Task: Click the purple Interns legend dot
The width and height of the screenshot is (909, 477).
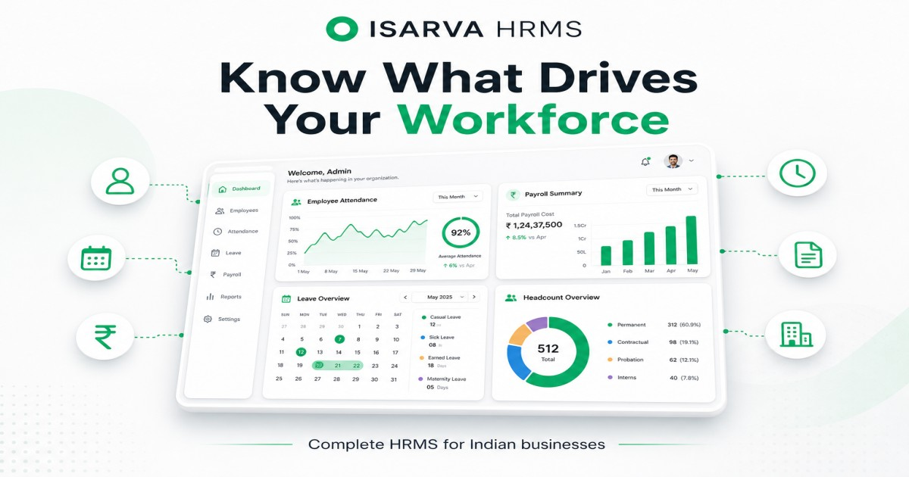Action: (x=609, y=378)
